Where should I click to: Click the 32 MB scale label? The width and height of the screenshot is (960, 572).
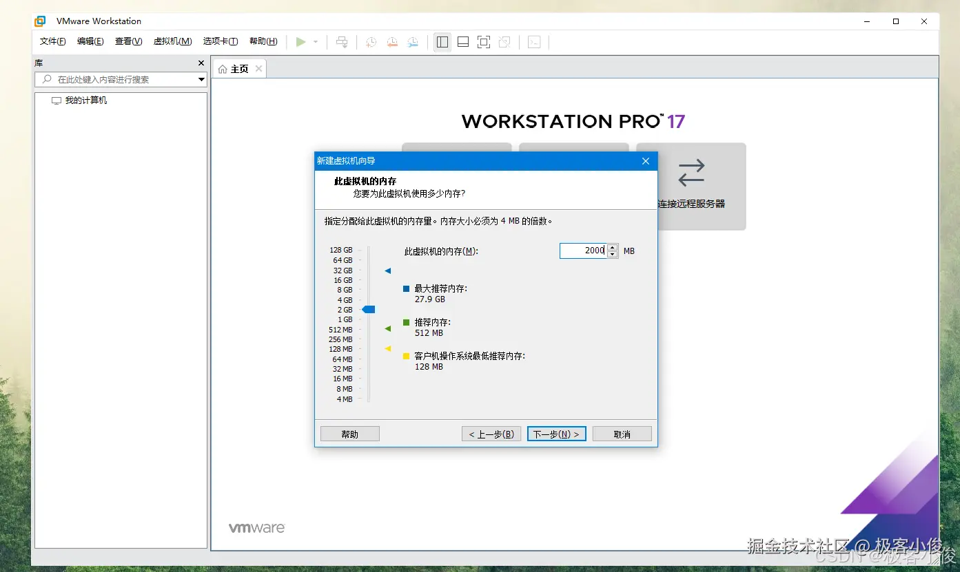[343, 369]
